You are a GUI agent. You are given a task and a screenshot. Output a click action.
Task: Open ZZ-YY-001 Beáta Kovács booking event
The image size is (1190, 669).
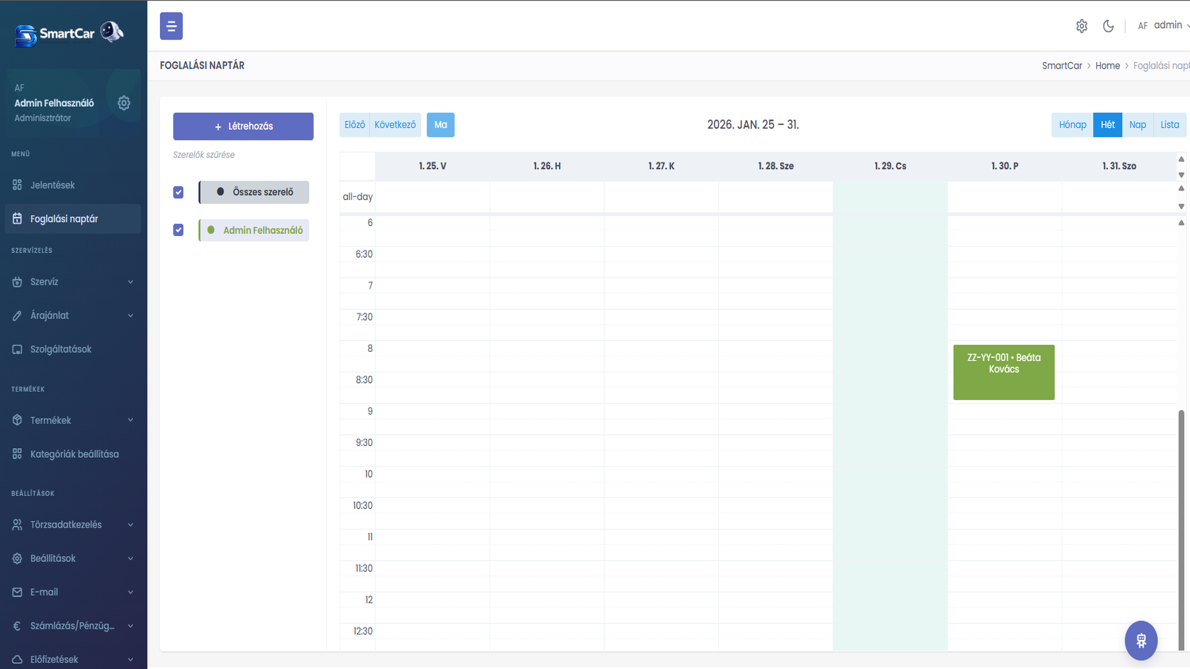tap(1003, 372)
